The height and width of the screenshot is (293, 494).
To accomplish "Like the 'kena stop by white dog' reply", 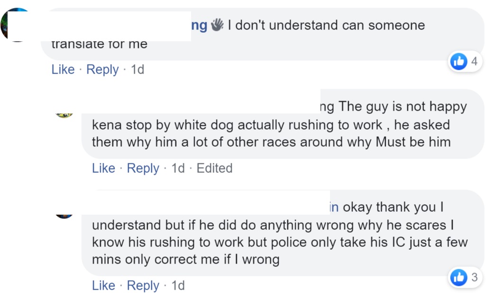I will [103, 168].
